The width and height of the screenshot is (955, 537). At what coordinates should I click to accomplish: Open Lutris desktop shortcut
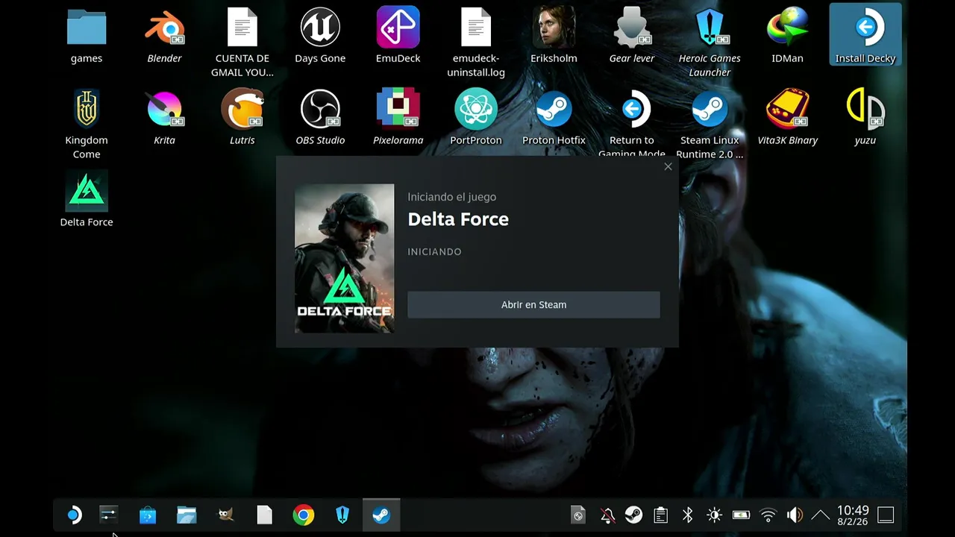click(242, 118)
